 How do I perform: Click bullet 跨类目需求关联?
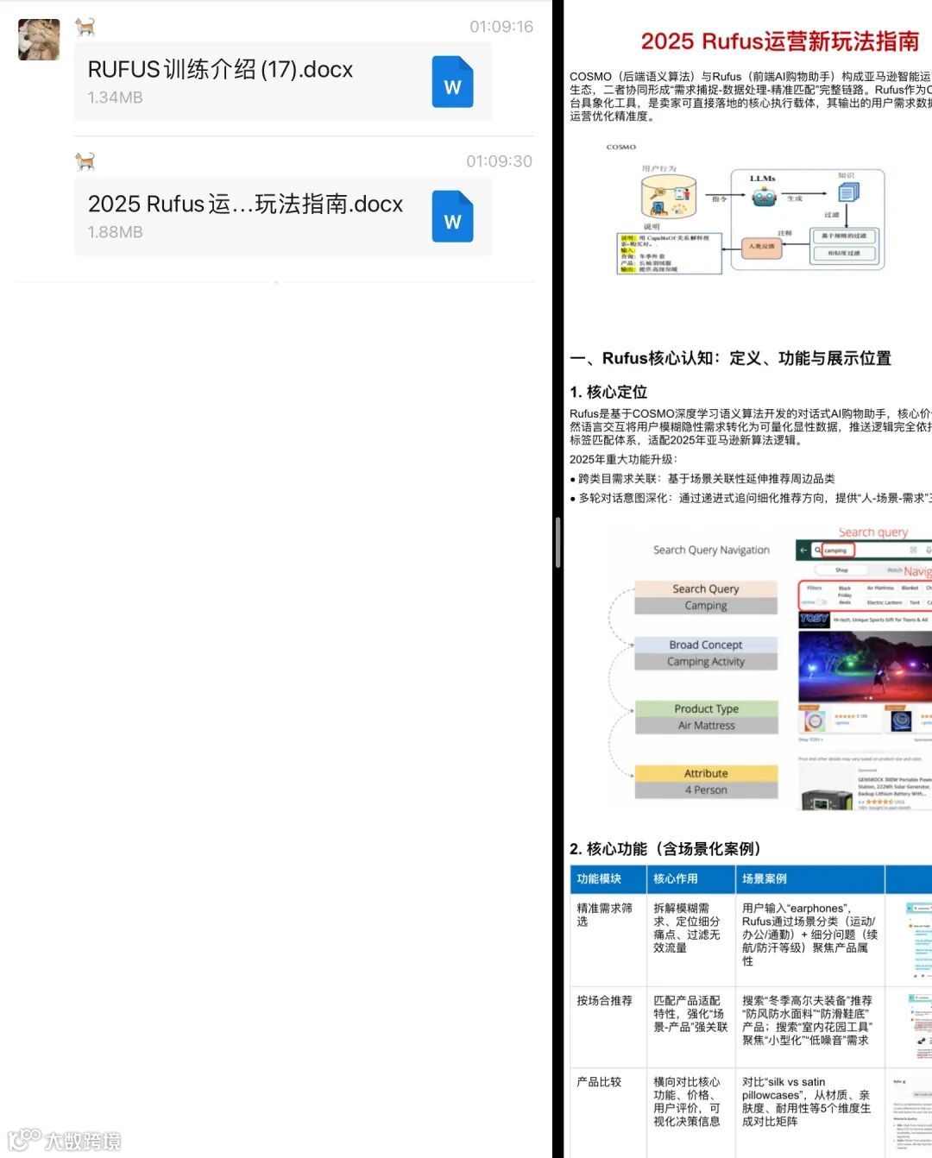pos(702,478)
